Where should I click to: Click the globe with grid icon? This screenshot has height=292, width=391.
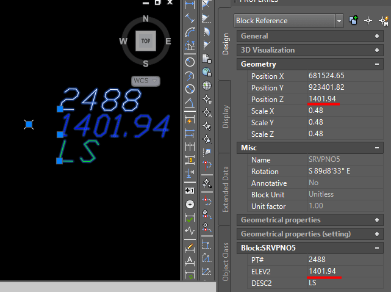tap(206, 72)
